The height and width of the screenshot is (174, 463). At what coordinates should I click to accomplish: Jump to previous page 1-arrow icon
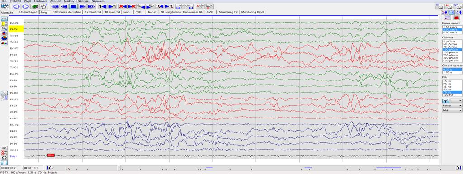103,6
